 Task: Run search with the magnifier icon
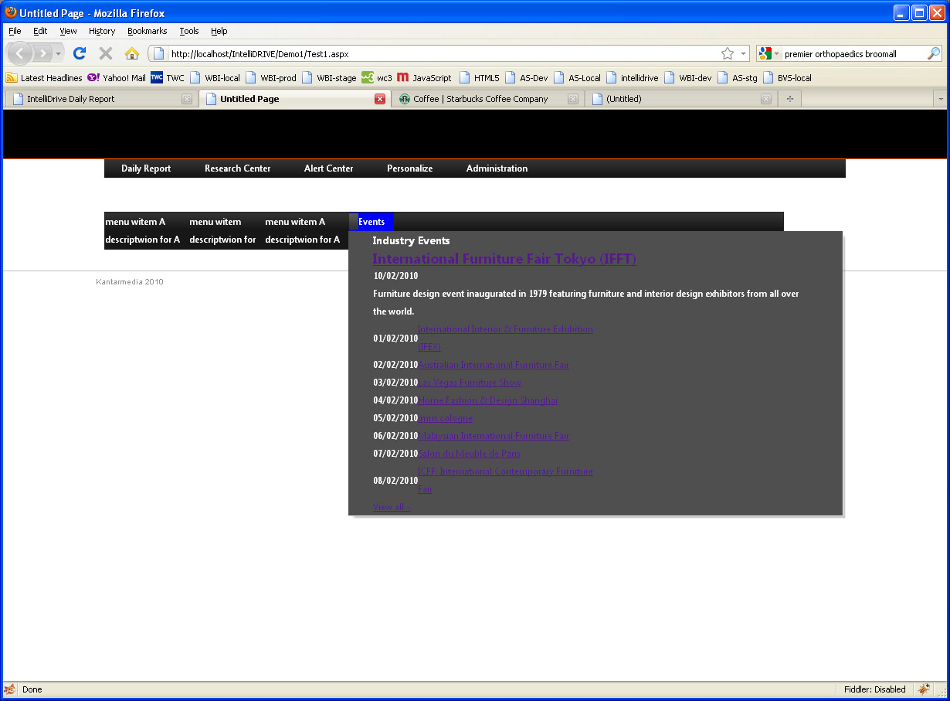(x=934, y=53)
